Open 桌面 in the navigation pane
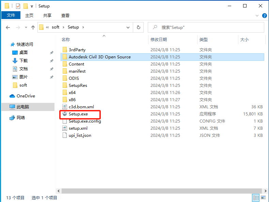Viewport: 269px width, 202px height. [x=23, y=53]
